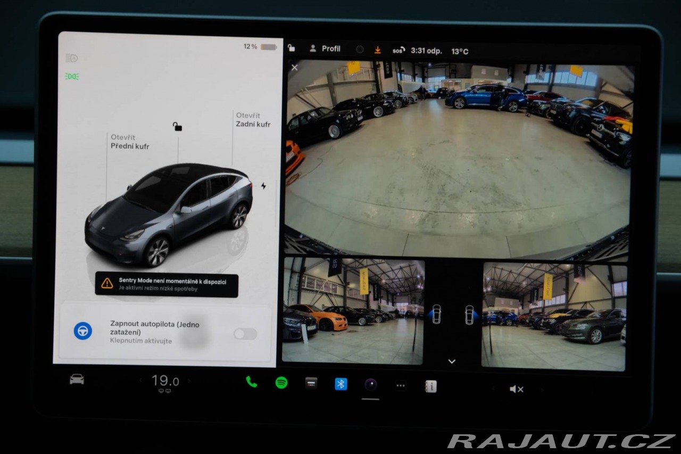
Task: Open the front trunk via Přední kufr
Action: click(x=130, y=142)
